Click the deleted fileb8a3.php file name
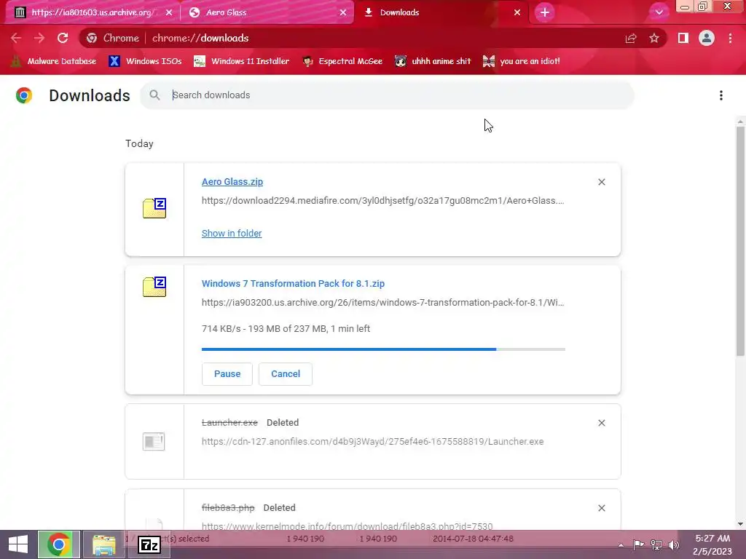Screen dimensions: 746x559 click(x=228, y=507)
